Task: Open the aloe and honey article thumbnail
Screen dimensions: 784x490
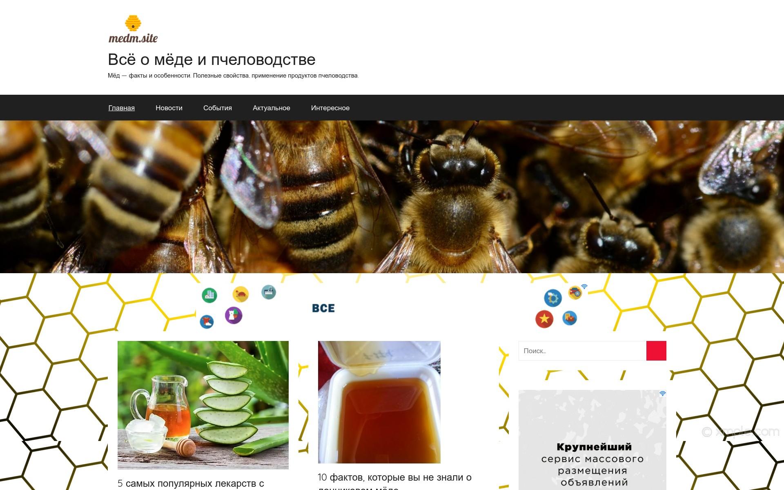Action: (203, 405)
